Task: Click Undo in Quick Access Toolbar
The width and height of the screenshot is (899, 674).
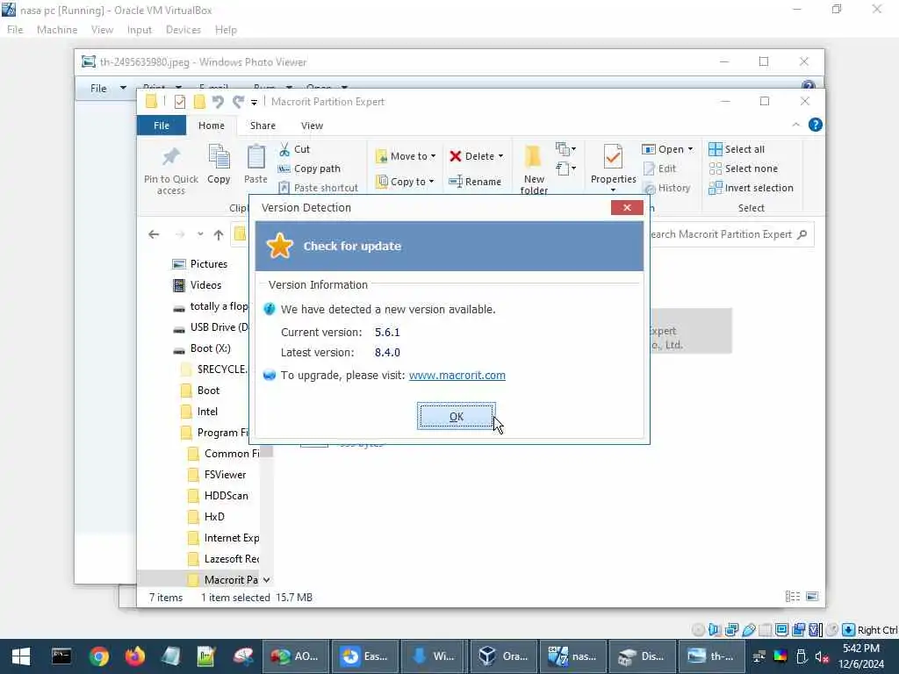Action: coord(218,102)
